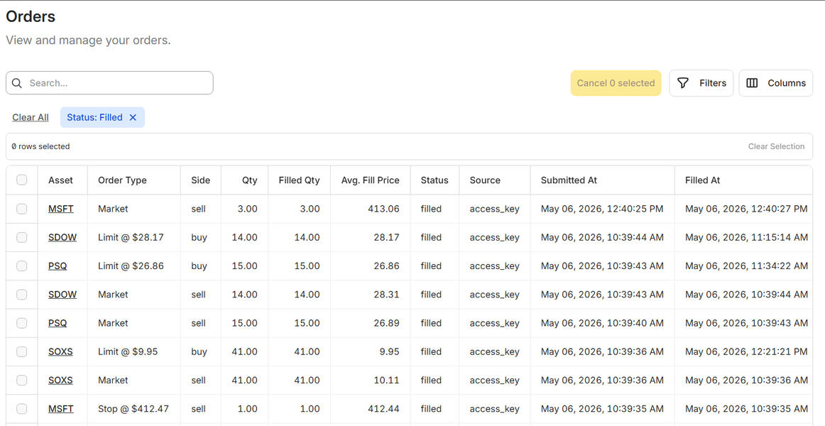Click the search magnifier icon
Screen dimensions: 825x426
pyautogui.click(x=17, y=83)
